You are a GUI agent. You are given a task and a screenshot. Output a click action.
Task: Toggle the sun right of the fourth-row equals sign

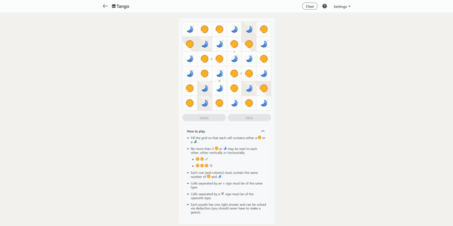pyautogui.click(x=249, y=74)
